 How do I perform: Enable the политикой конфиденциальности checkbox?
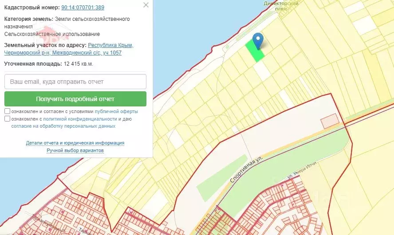tap(8, 119)
